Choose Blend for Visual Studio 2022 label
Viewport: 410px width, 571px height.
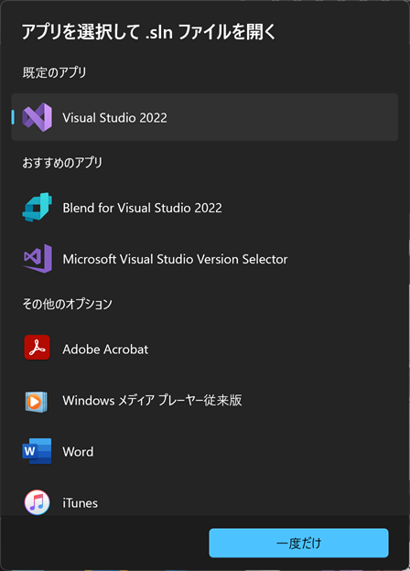point(143,208)
